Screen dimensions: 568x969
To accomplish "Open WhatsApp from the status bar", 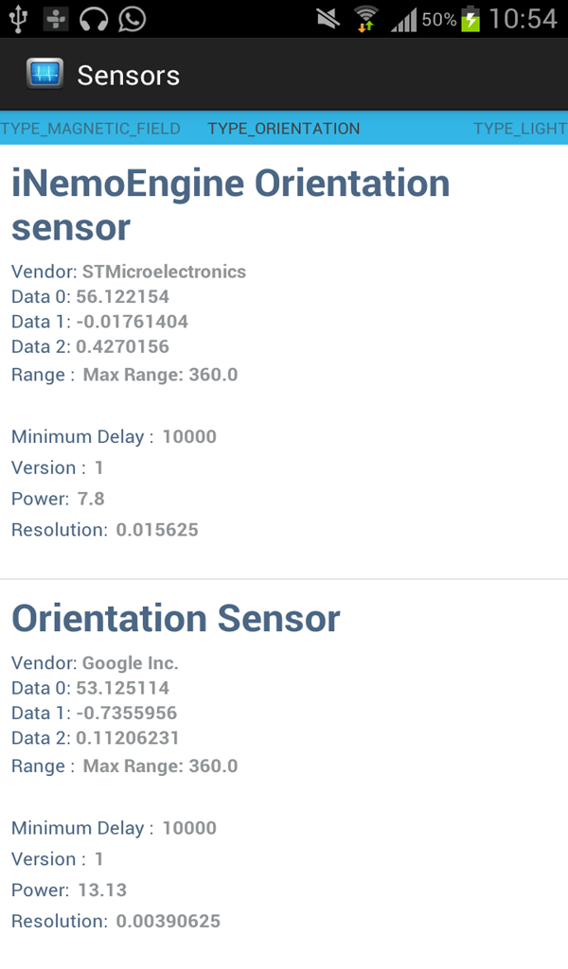I will coord(132,18).
